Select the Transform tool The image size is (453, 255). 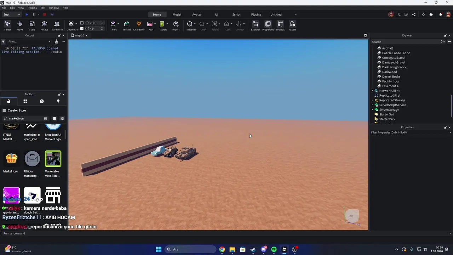57,25
